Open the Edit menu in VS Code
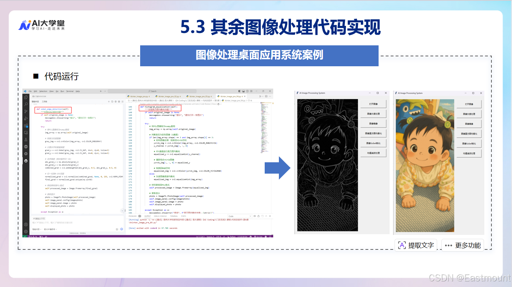 tap(35, 91)
